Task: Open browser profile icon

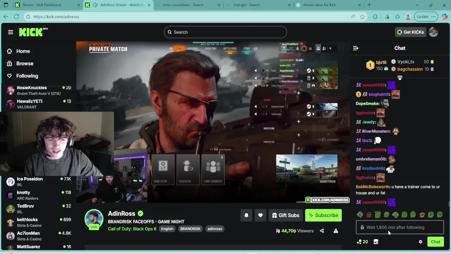Action: coord(408,17)
